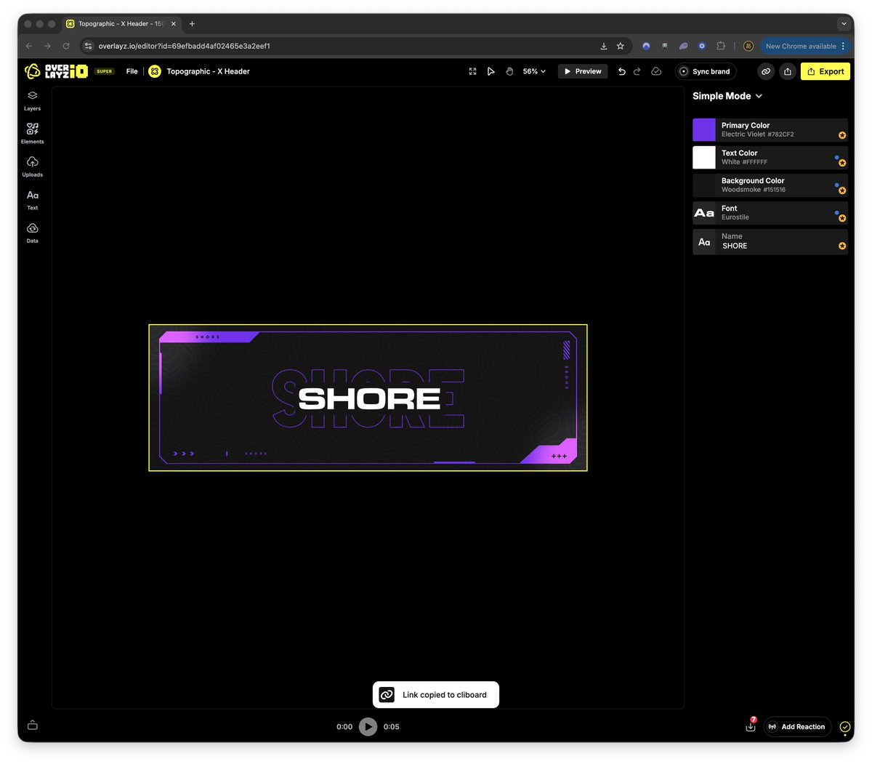Copy the share link icon

pos(766,71)
